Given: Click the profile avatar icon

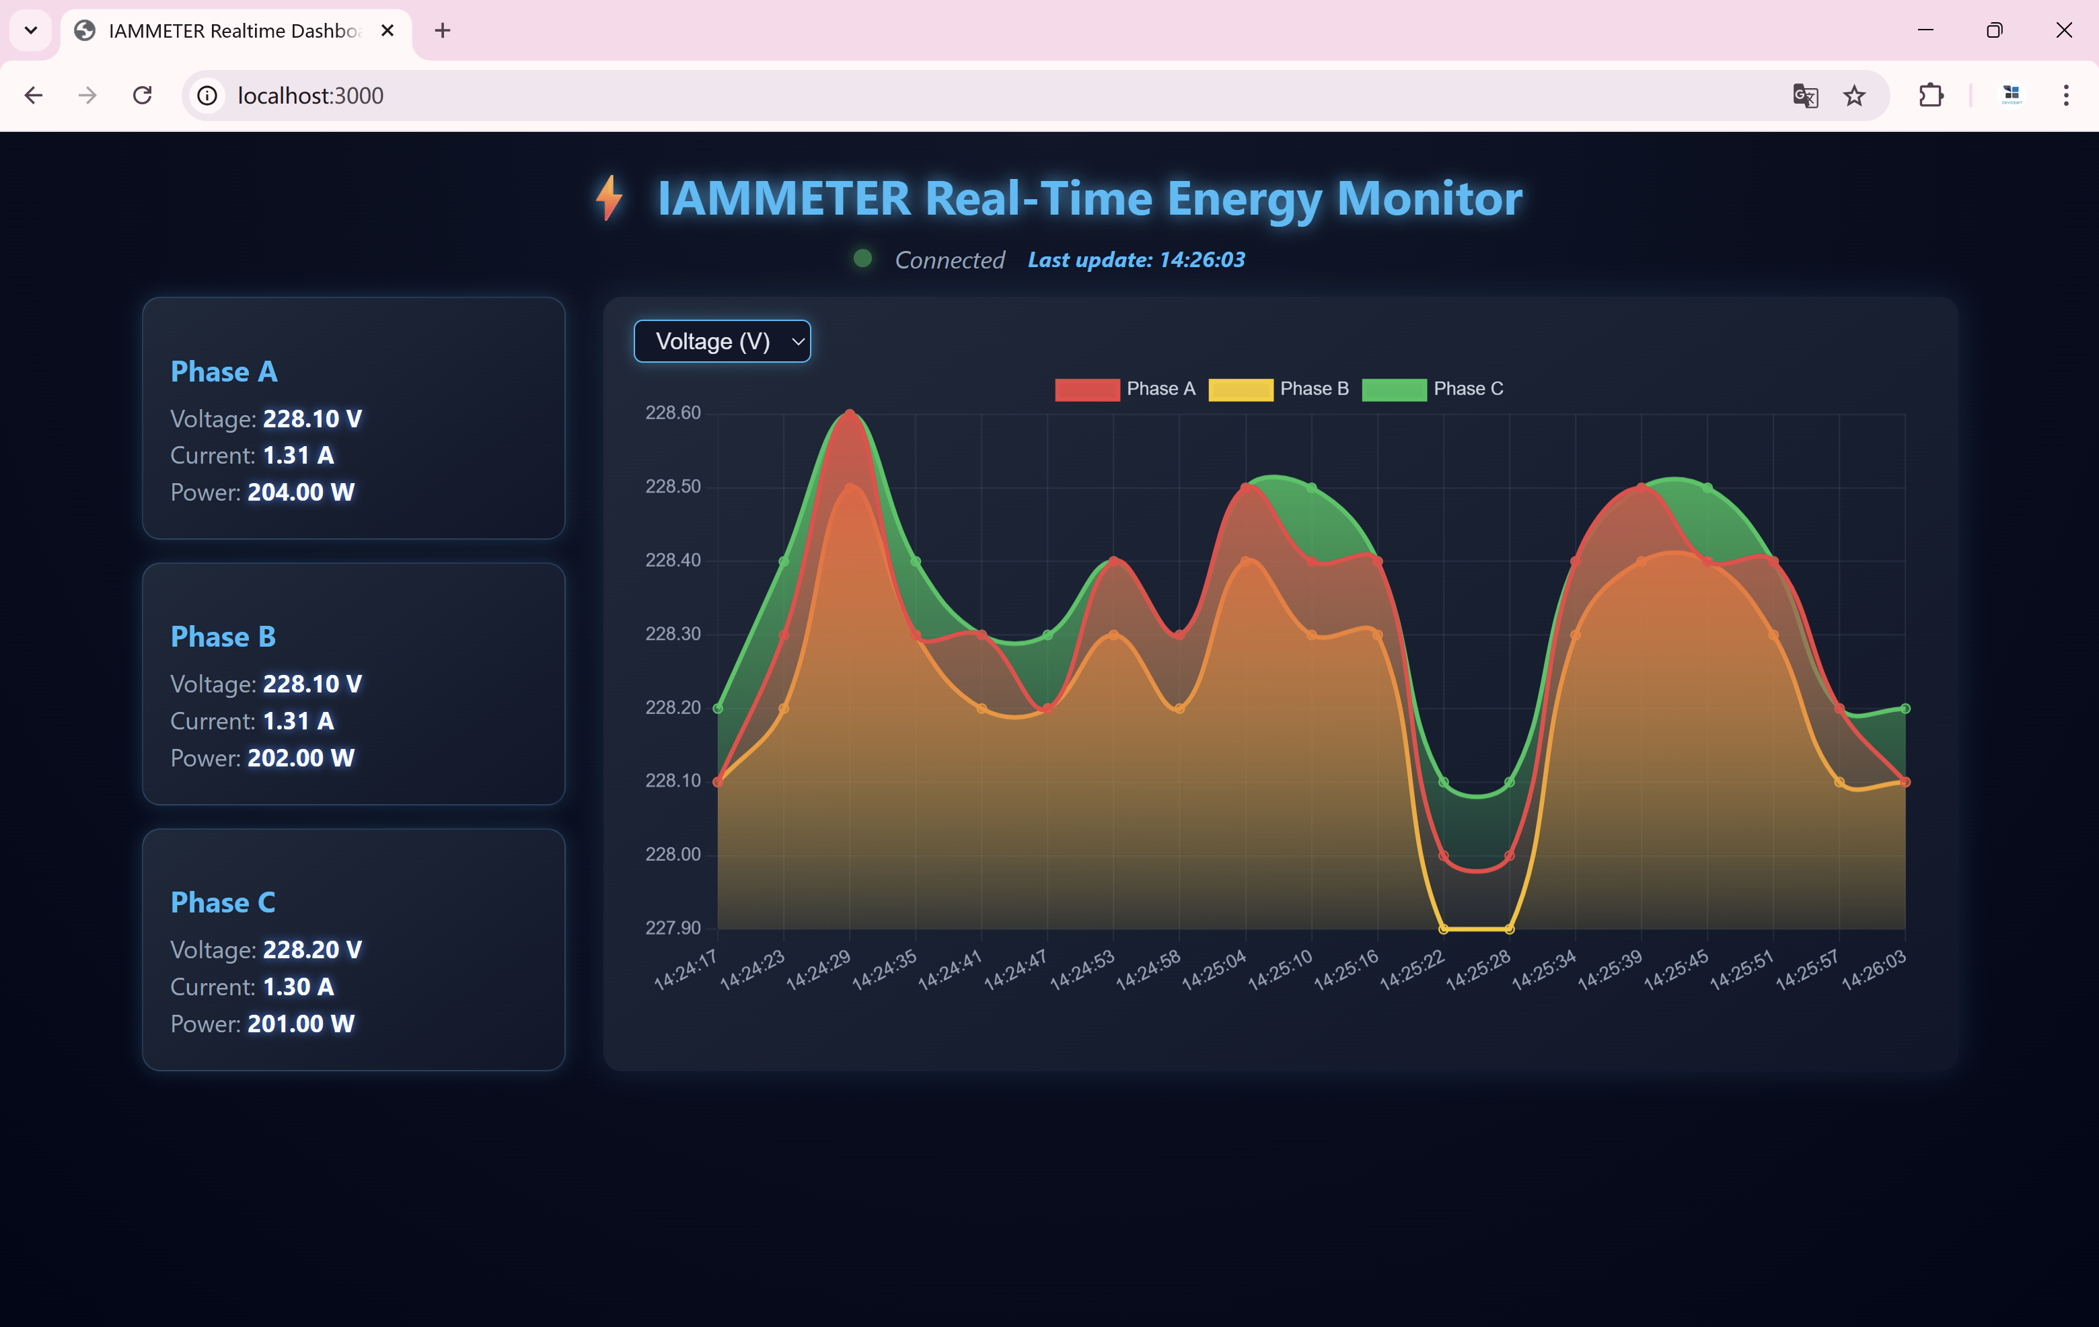Looking at the screenshot, I should pyautogui.click(x=2011, y=95).
